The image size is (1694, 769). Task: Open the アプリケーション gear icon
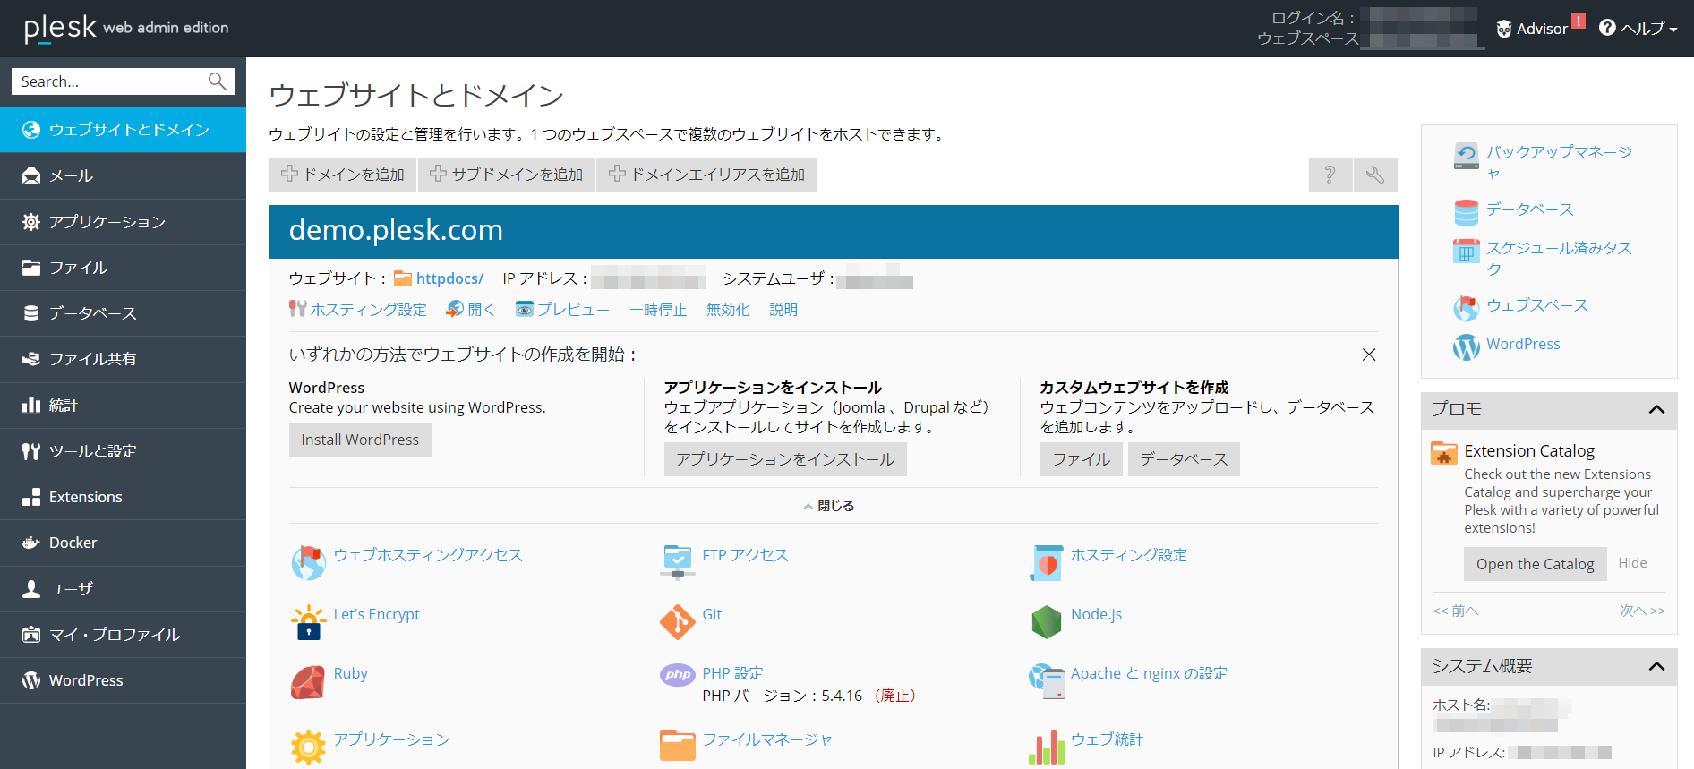pyautogui.click(x=308, y=747)
